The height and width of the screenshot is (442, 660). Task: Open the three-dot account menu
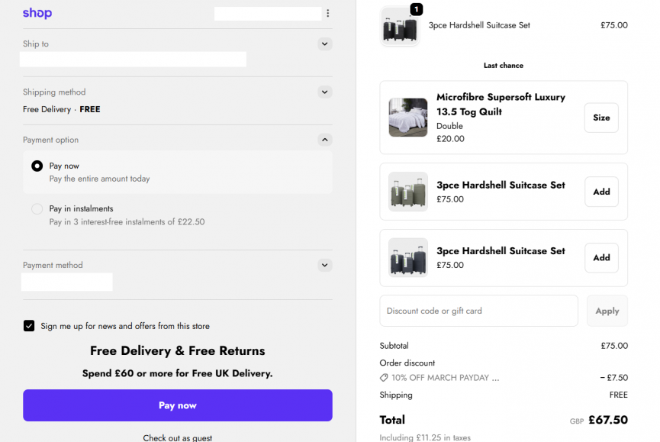pyautogui.click(x=327, y=13)
